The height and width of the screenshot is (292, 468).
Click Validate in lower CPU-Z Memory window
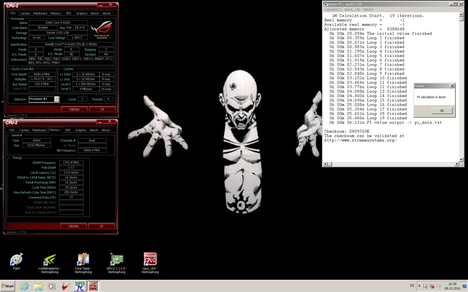(73, 226)
